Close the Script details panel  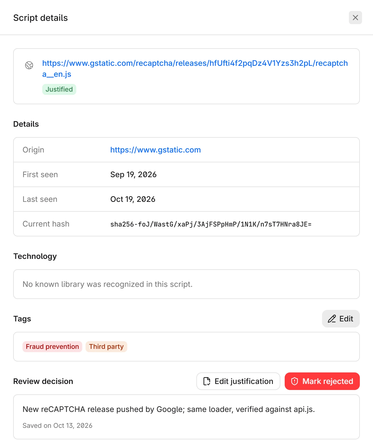(x=355, y=18)
